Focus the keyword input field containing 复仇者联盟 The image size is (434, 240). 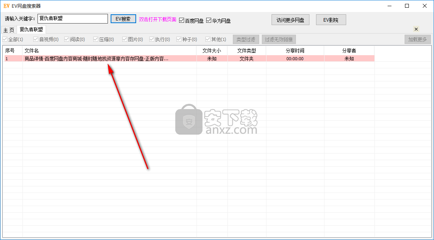(x=72, y=19)
